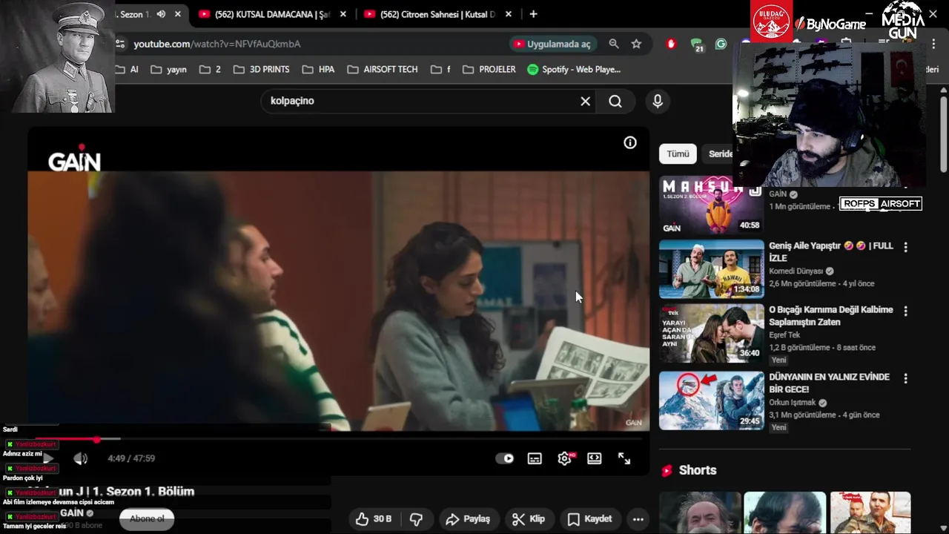The image size is (949, 534).
Task: Toggle autoplay switch in the player
Action: point(504,458)
